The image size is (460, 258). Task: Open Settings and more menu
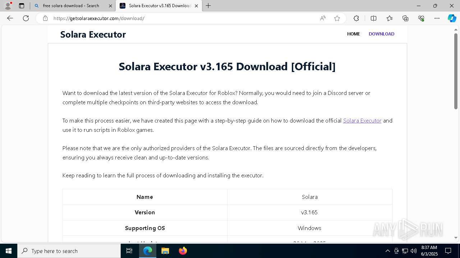437,18
